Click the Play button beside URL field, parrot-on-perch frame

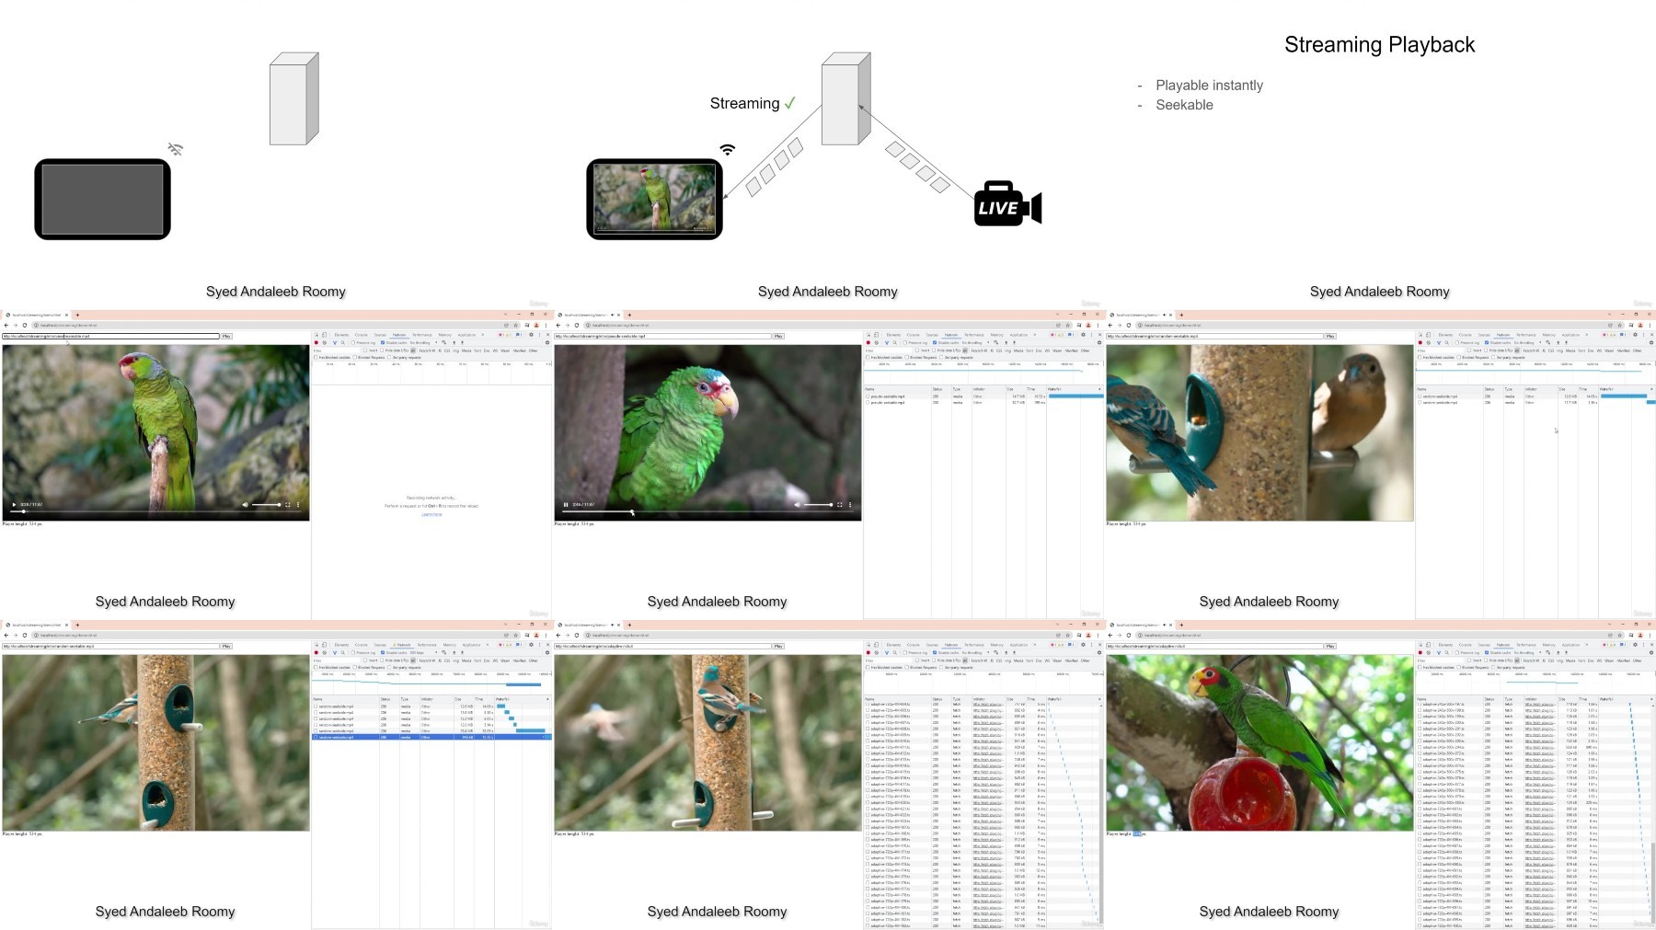(x=226, y=336)
